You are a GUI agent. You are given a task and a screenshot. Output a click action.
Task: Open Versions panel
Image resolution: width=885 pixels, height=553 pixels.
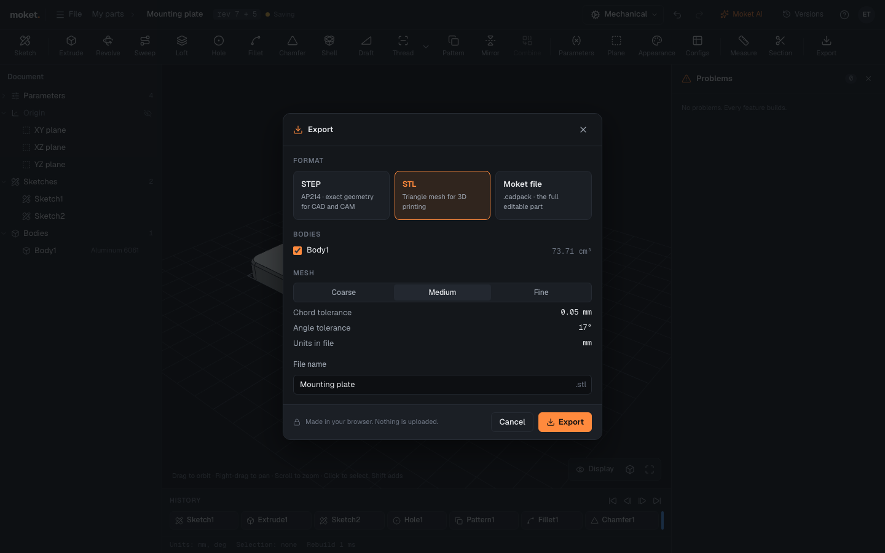tap(803, 14)
